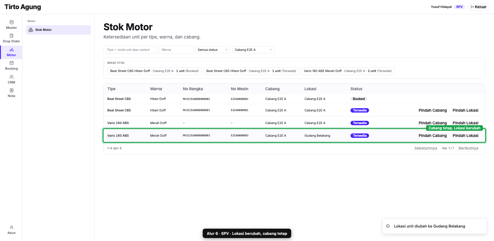Open the Master section icon
The image size is (494, 241).
(11, 22)
